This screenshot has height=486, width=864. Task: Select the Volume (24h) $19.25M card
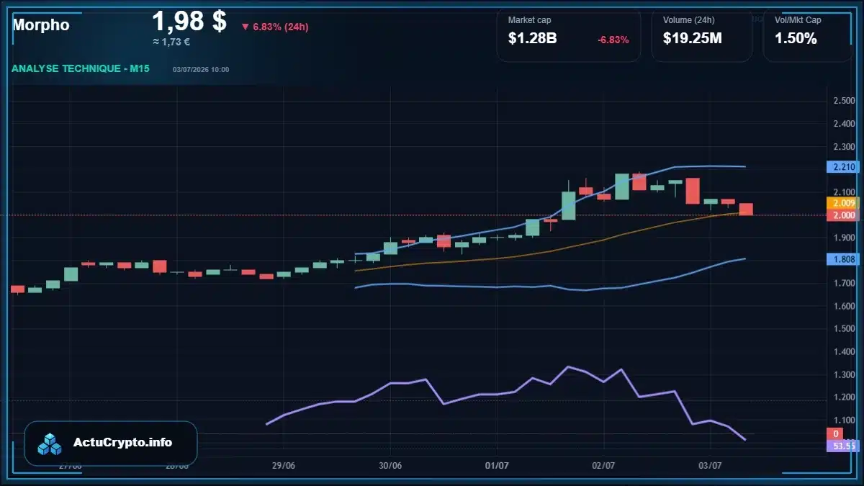point(702,35)
